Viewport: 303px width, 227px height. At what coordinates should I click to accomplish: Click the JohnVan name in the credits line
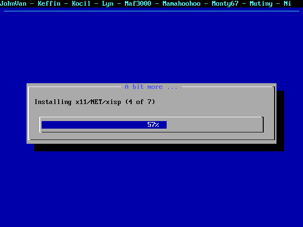(x=14, y=3)
